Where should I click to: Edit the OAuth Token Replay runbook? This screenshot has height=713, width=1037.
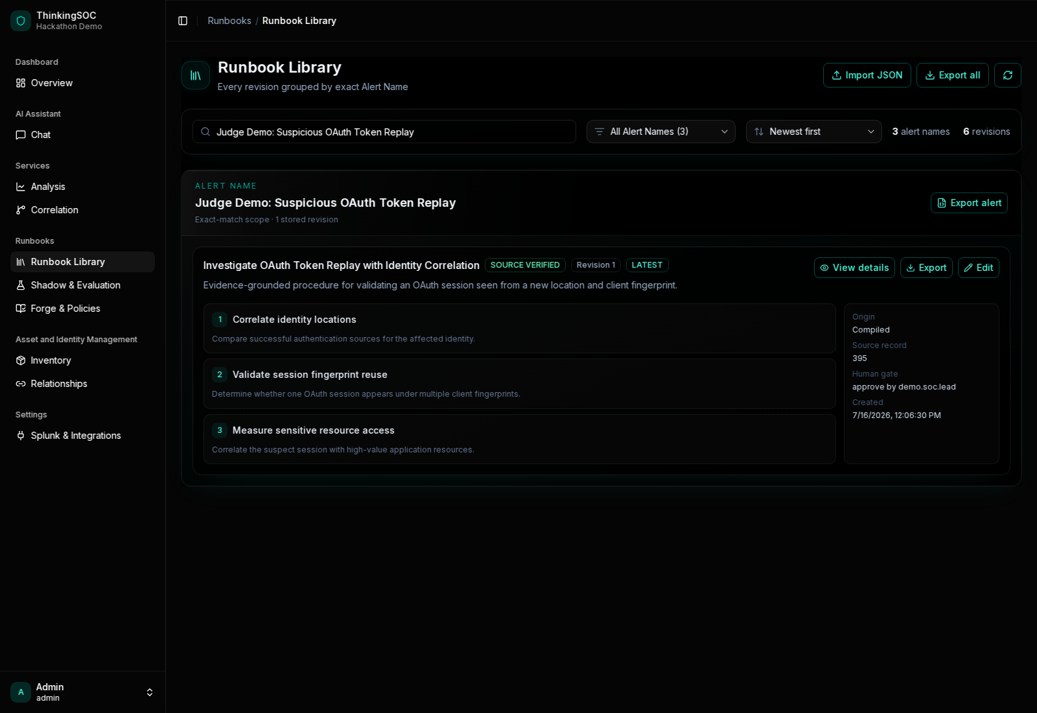pos(979,268)
